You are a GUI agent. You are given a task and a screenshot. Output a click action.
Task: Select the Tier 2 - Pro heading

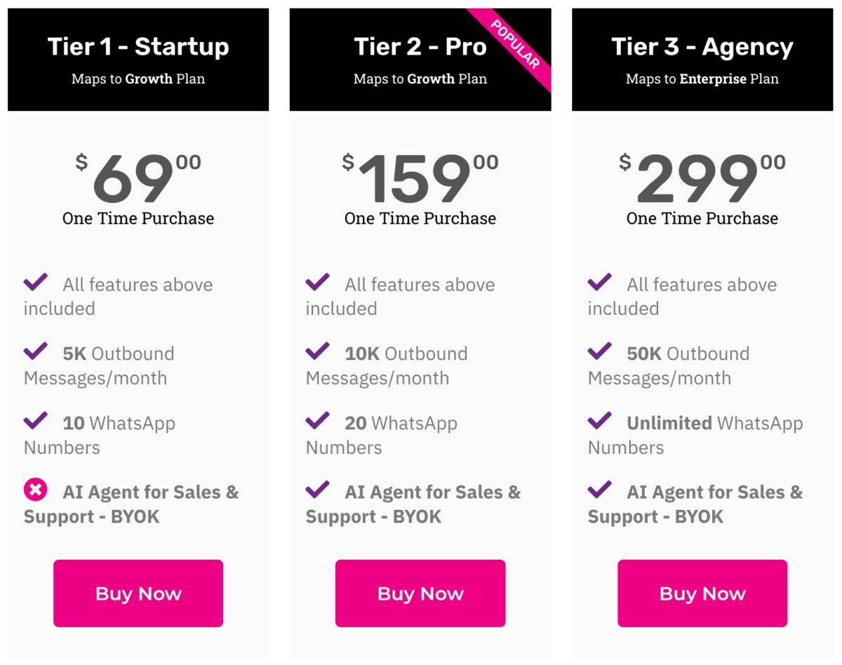point(420,47)
